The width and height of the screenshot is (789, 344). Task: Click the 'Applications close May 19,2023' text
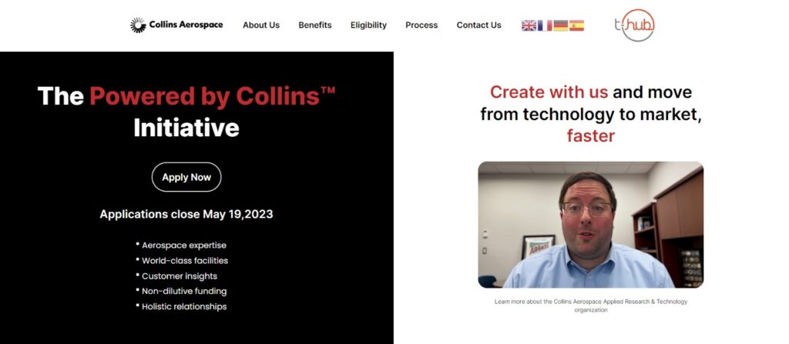pos(186,214)
